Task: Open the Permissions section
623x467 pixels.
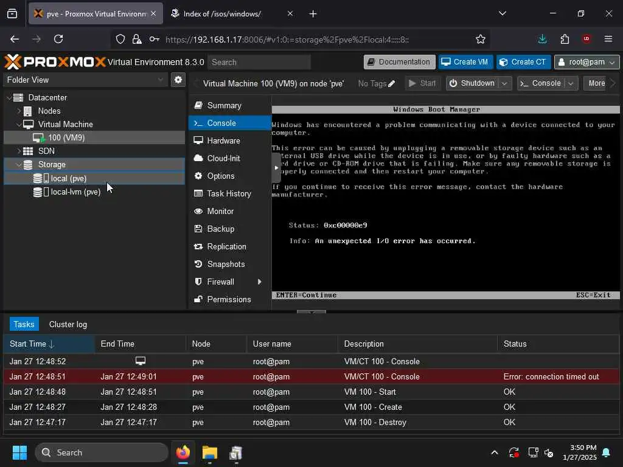Action: [230, 299]
